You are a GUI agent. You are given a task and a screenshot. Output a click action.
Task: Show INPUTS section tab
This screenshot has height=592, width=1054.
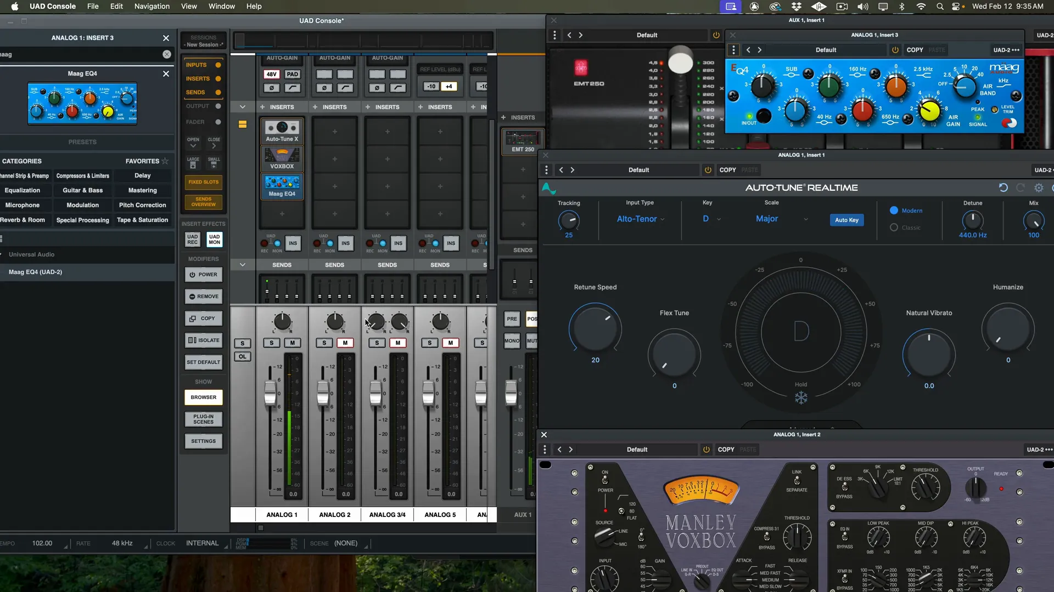203,65
